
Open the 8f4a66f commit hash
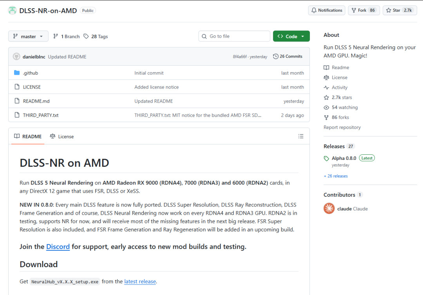pyautogui.click(x=240, y=57)
